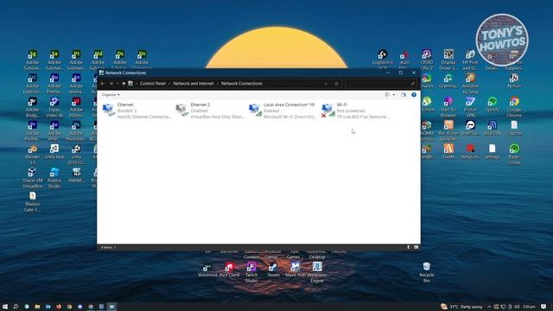
Task: Open Notion desktop shortcut
Action: coord(514,80)
